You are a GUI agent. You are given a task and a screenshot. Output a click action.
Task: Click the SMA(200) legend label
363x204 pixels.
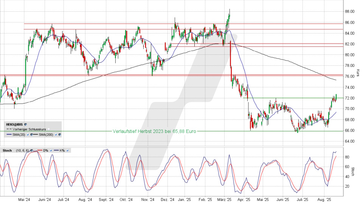click(x=46, y=134)
